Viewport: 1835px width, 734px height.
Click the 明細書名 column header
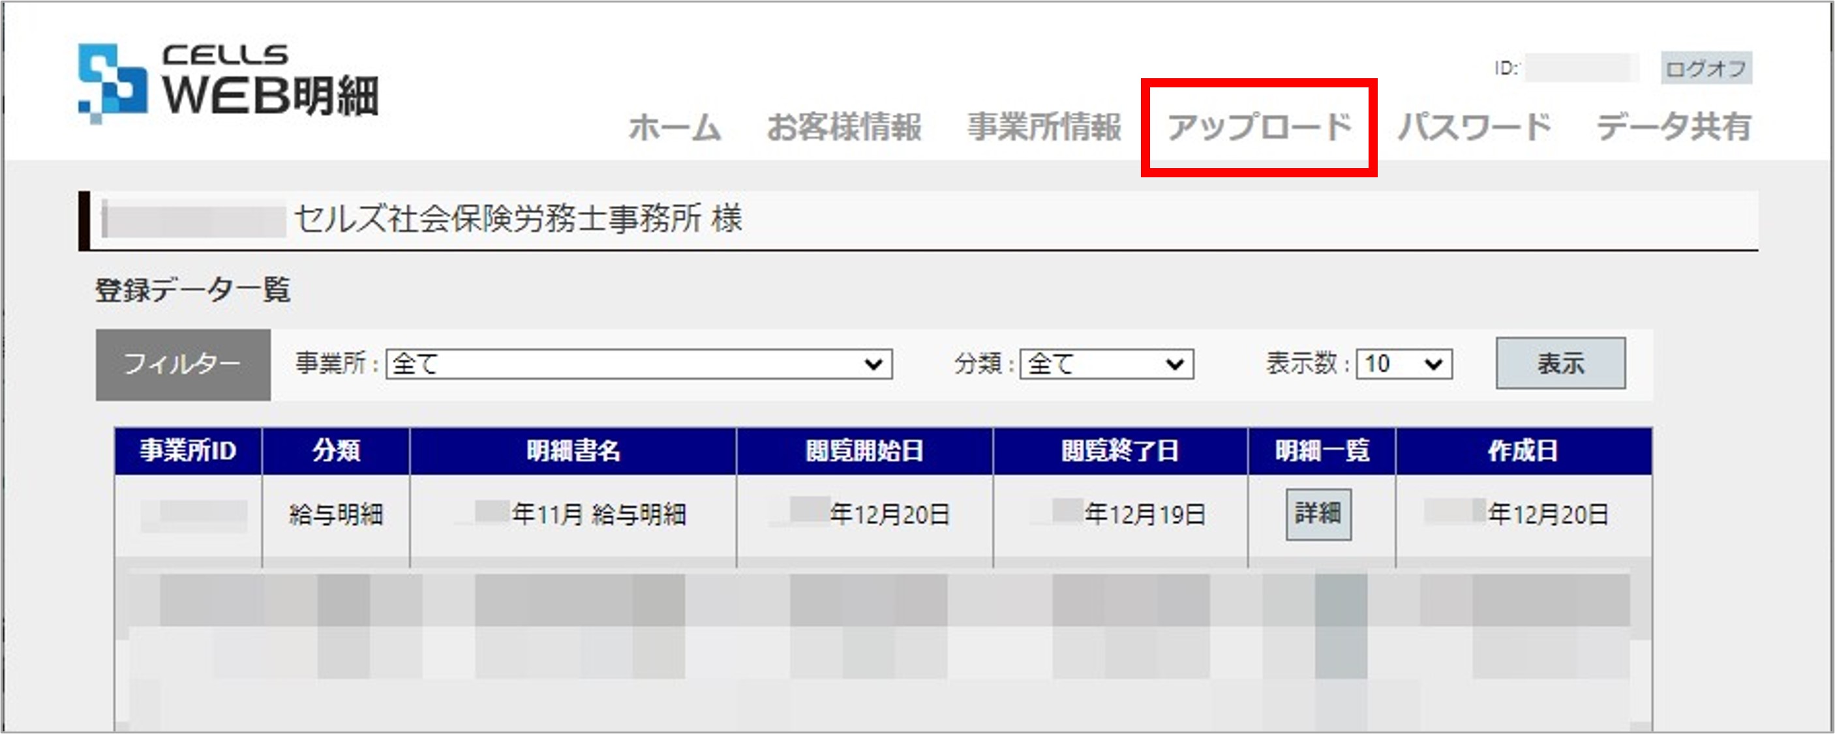click(573, 450)
